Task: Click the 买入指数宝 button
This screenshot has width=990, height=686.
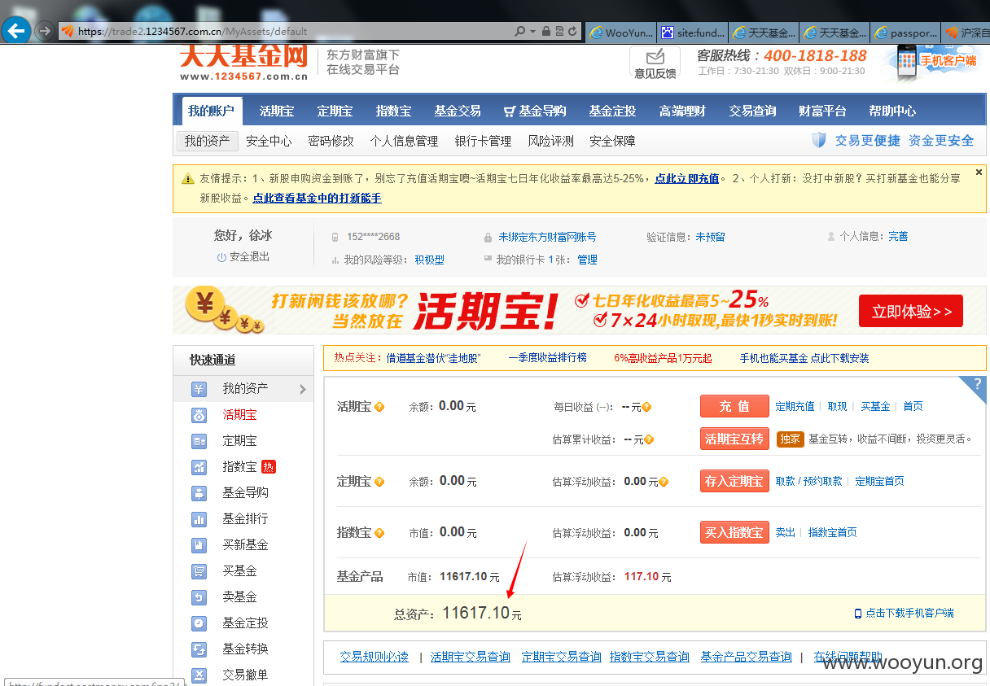Action: pos(734,532)
